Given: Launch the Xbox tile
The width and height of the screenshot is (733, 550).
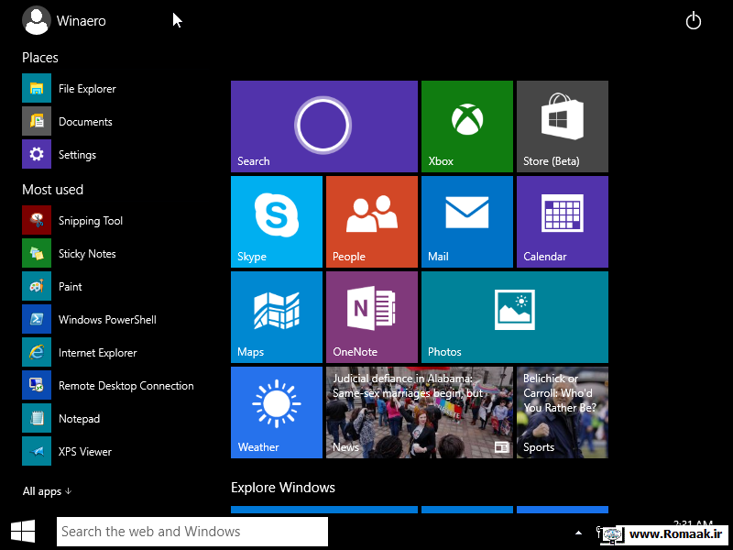Looking at the screenshot, I should click(x=467, y=126).
